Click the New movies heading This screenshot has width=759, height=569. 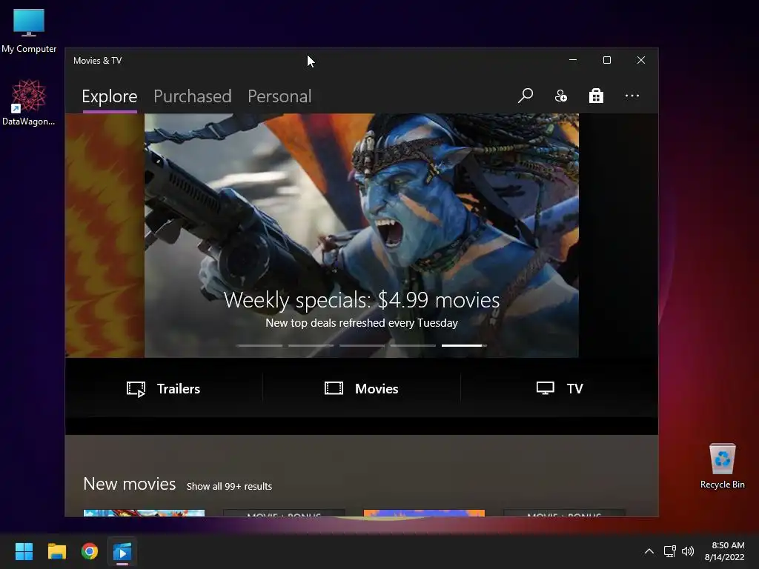pos(129,484)
